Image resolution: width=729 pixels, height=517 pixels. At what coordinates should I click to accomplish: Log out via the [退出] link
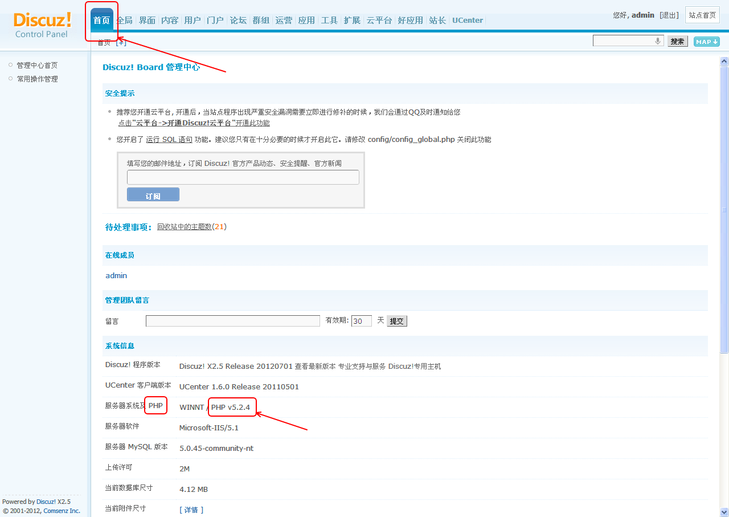(x=669, y=15)
